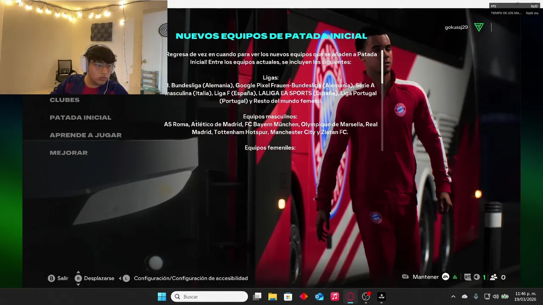Click the RT button icon
Viewport: 543px width, 305px height.
tap(467, 277)
